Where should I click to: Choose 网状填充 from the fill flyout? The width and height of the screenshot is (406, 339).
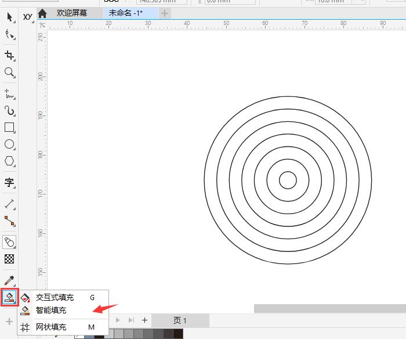click(63, 327)
